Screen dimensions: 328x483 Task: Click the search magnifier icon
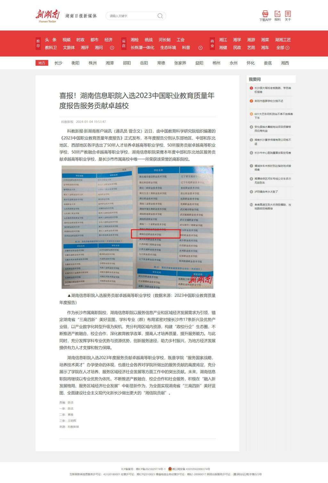point(160,16)
